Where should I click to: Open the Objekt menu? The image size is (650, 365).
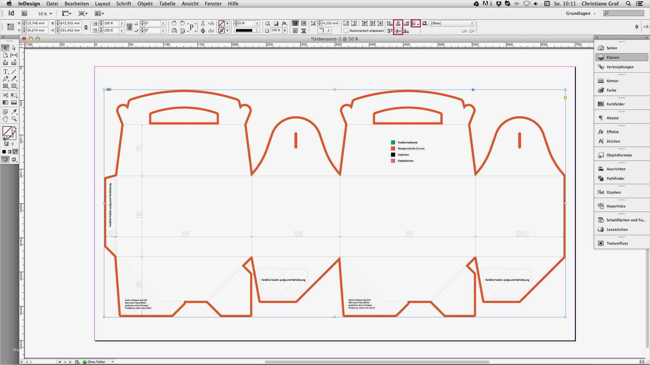(x=145, y=4)
